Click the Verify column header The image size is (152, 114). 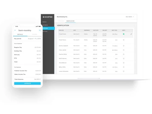[x=124, y=30]
